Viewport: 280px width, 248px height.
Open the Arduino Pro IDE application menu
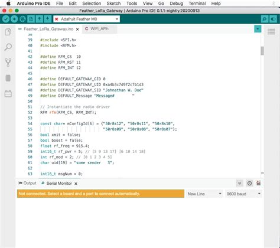click(34, 4)
